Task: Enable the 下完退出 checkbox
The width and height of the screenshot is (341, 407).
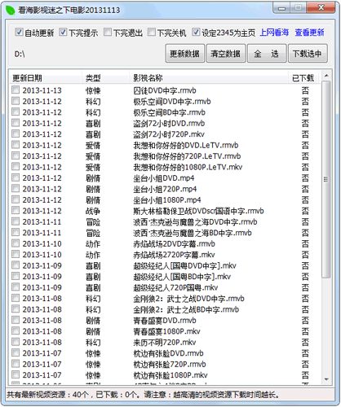Action: [108, 33]
